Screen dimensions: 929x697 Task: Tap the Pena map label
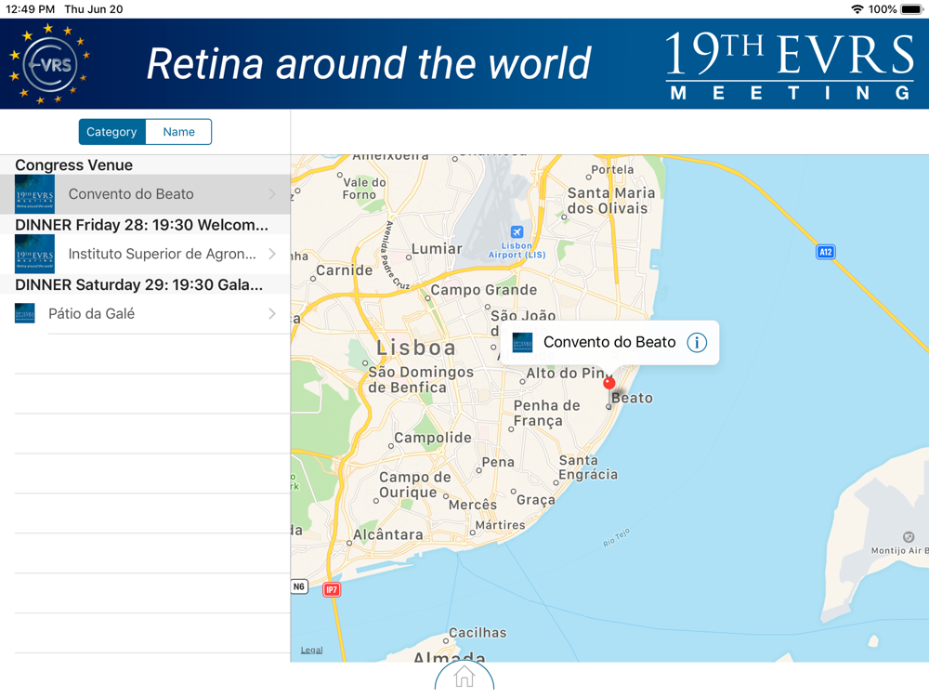click(x=498, y=462)
